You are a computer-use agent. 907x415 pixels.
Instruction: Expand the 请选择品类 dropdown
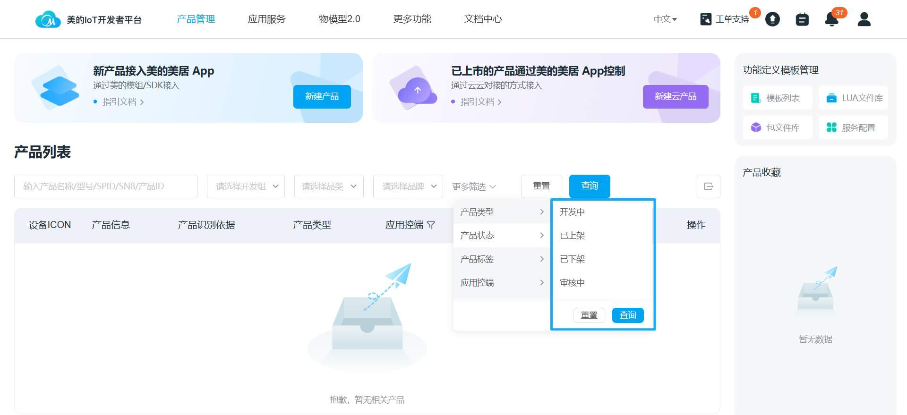pyautogui.click(x=329, y=186)
